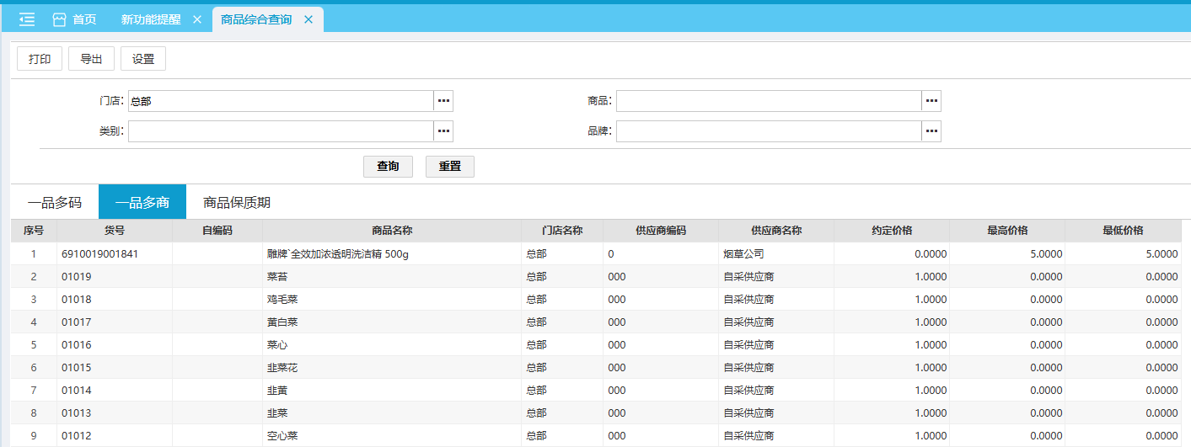Go to the 首页 home tab

[x=75, y=19]
